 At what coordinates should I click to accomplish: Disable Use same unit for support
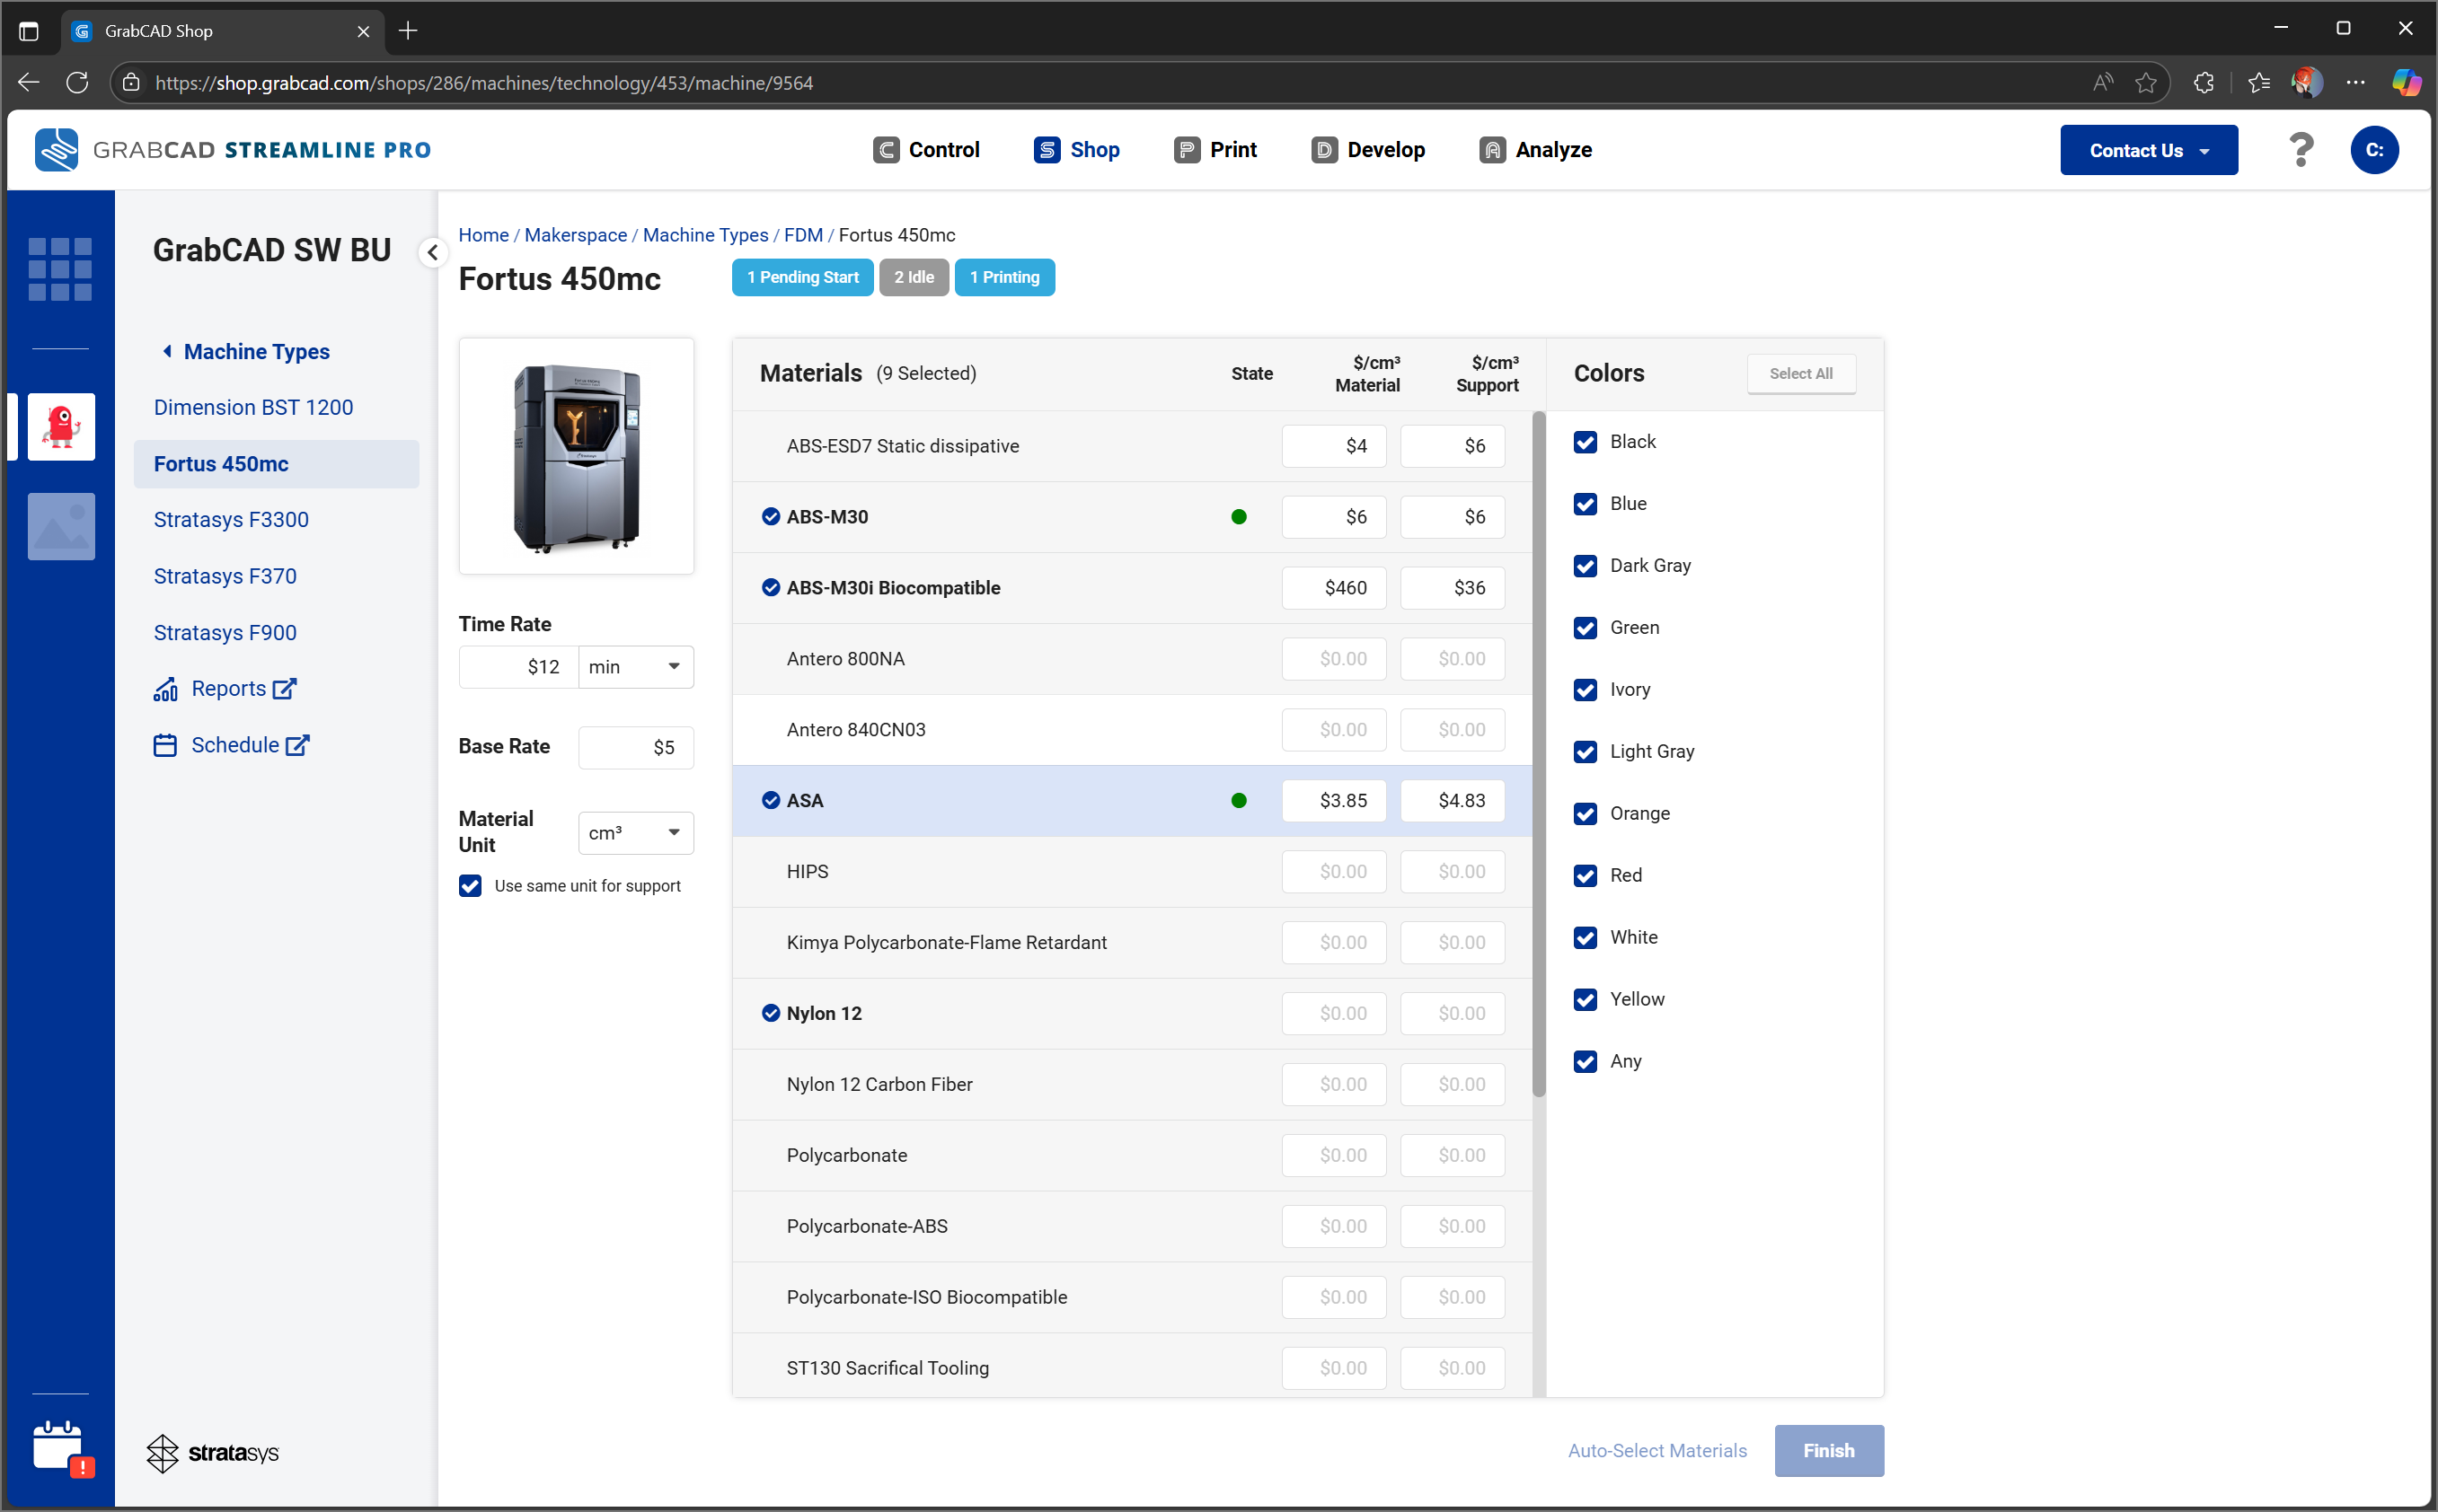(x=470, y=886)
